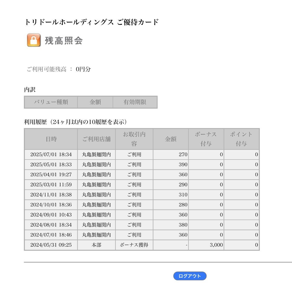Image resolution: width=292 pixels, height=291 pixels.
Task: Click ご利用 in the 2024/08/01 row
Action: coord(134,225)
